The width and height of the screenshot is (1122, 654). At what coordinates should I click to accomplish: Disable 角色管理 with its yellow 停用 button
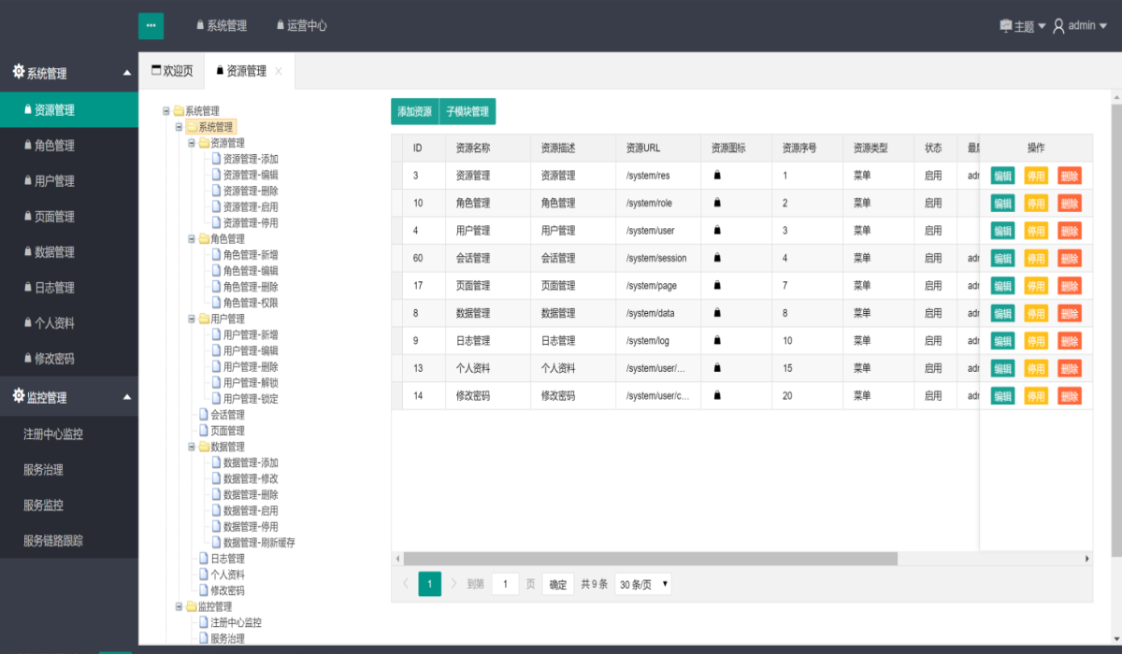click(1036, 203)
